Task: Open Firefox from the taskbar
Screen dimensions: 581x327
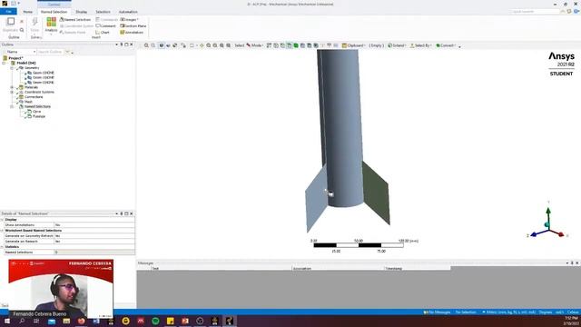Action: tap(81, 321)
